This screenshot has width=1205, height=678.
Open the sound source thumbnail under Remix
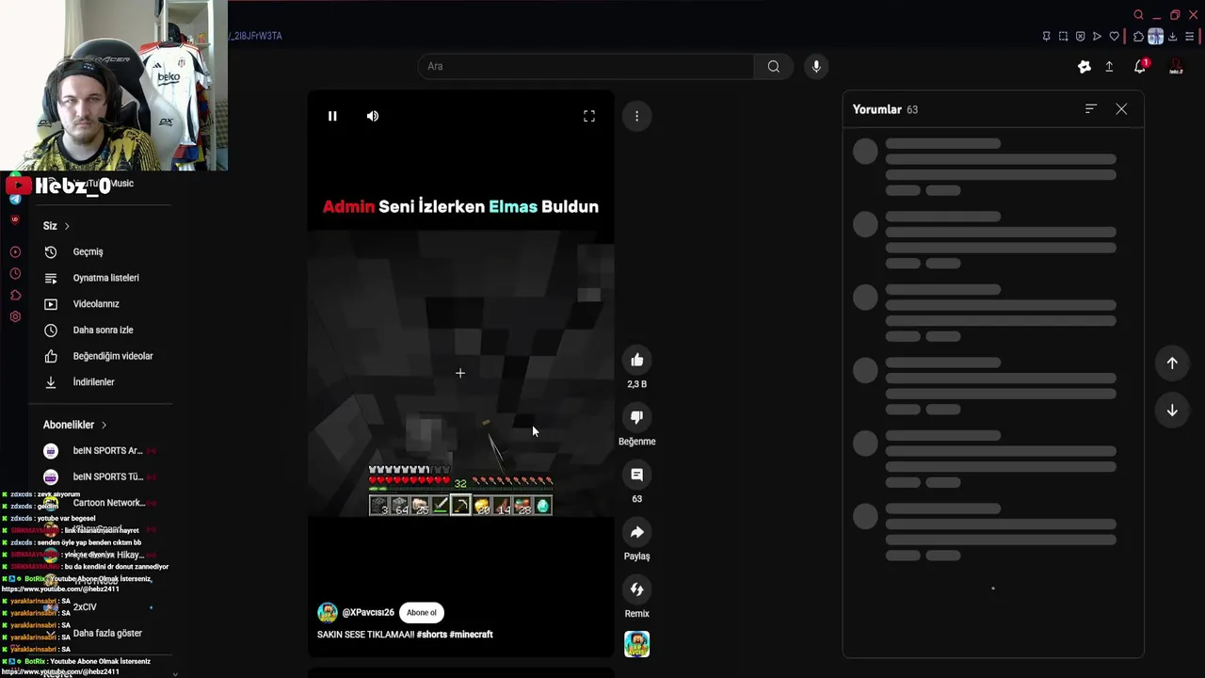click(637, 644)
